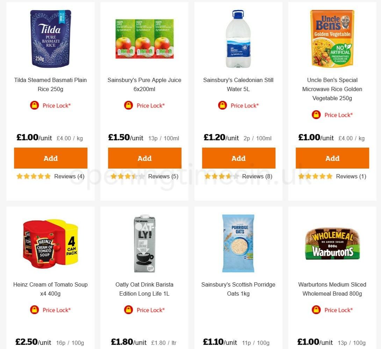Open Reviews for Sainsbury's Pure Apple Juice

(x=163, y=176)
